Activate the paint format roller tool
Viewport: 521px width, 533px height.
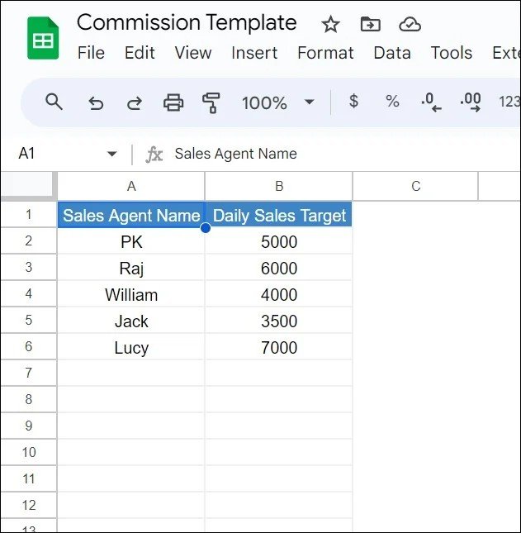coord(211,102)
